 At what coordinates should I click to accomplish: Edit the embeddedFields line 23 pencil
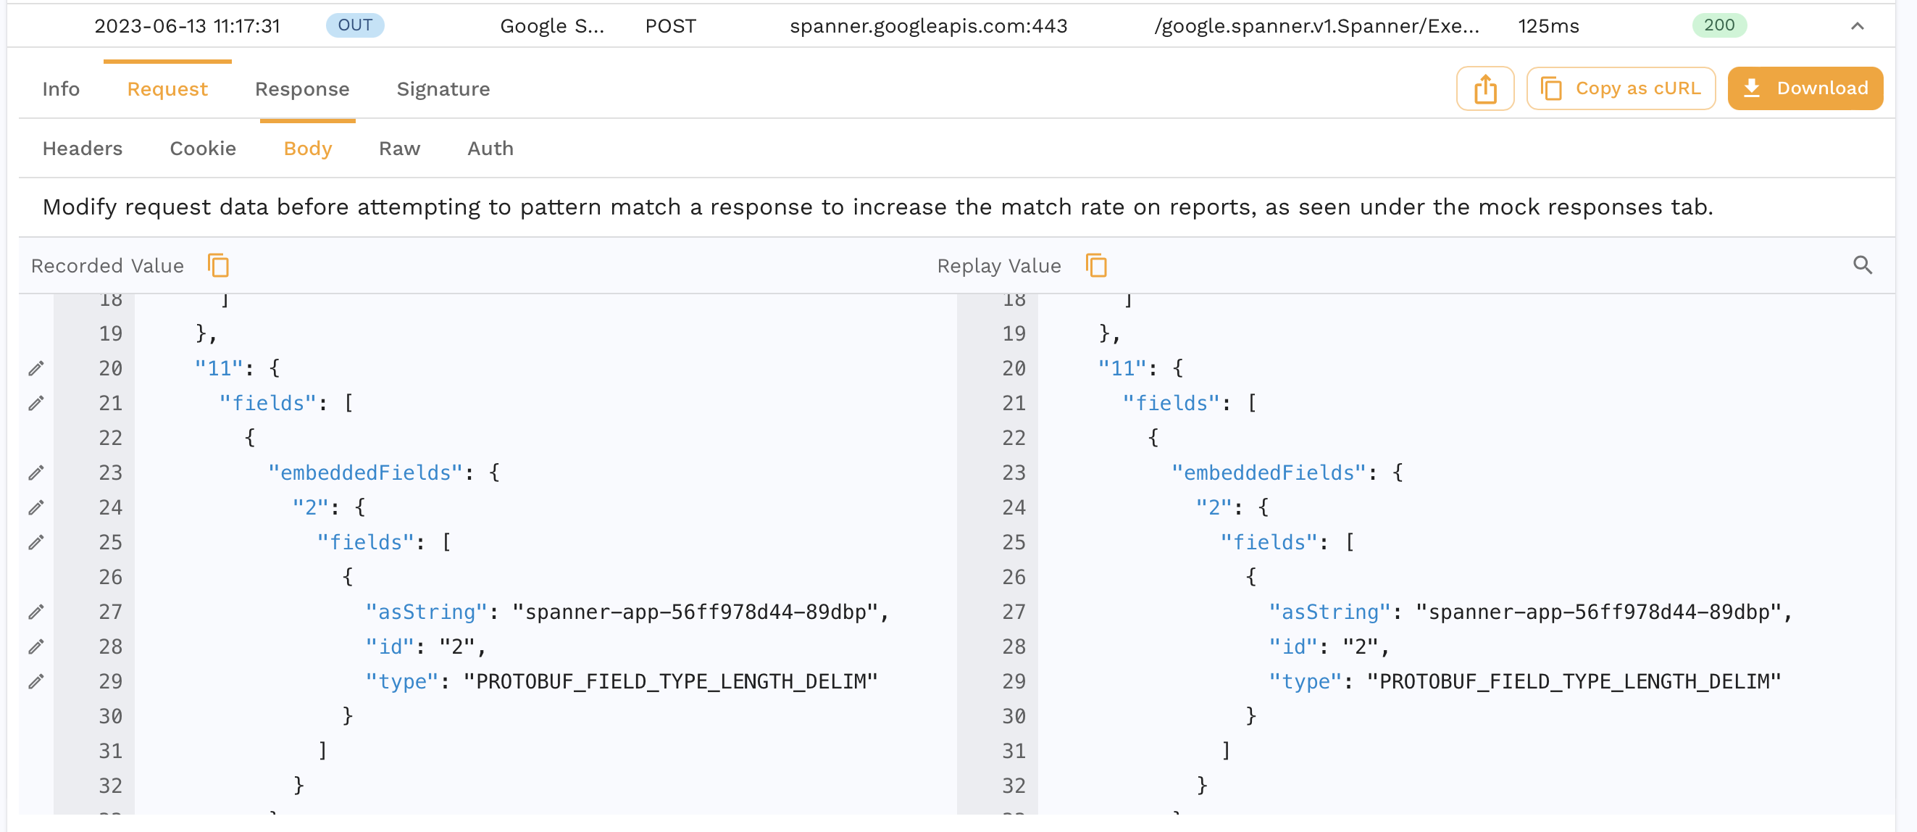[x=36, y=473]
